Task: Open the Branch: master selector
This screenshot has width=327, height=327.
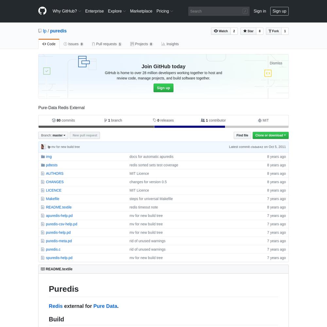Action: 53,135
